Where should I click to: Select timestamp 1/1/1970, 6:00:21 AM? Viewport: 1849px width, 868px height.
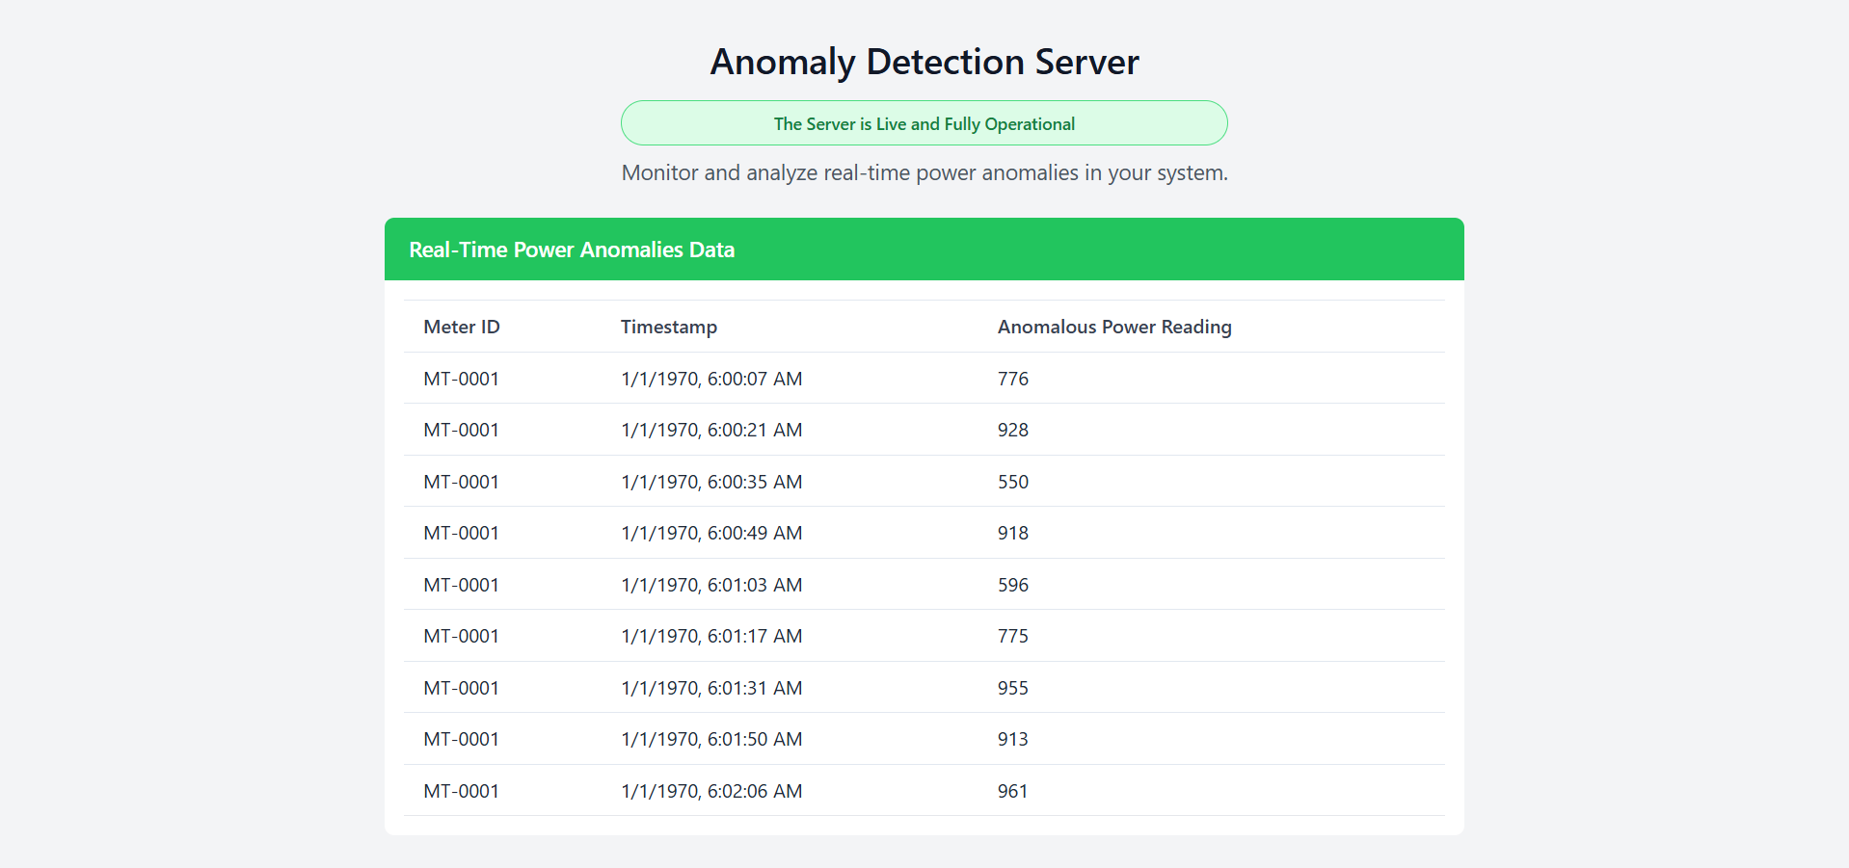click(711, 430)
